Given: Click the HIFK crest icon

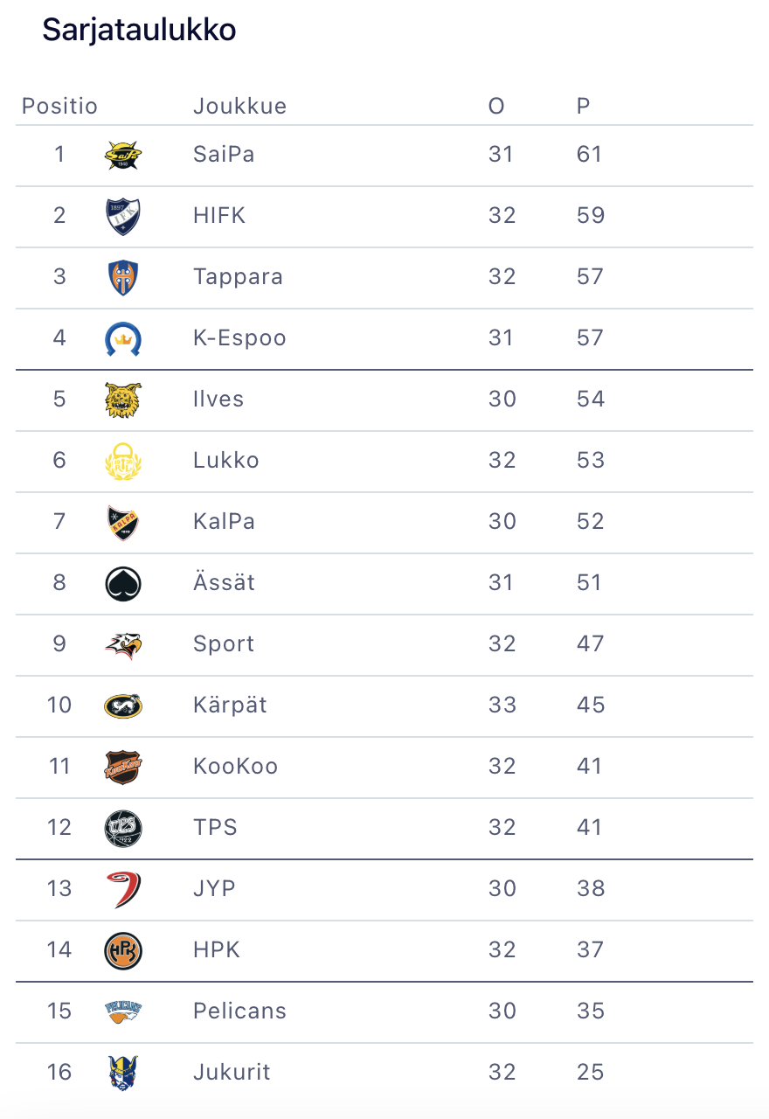Looking at the screenshot, I should (122, 217).
